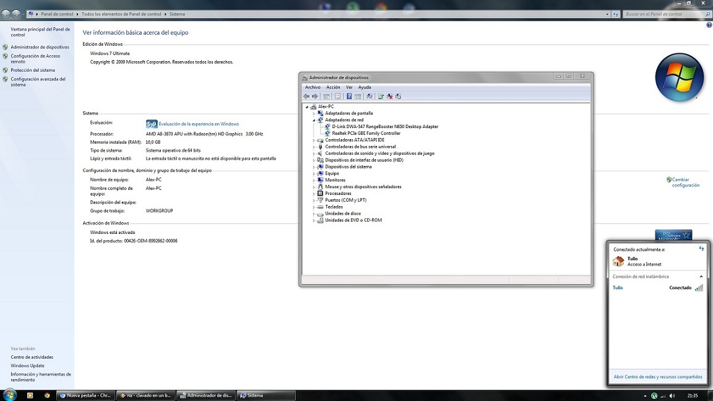Open the Ver menu

tap(349, 87)
